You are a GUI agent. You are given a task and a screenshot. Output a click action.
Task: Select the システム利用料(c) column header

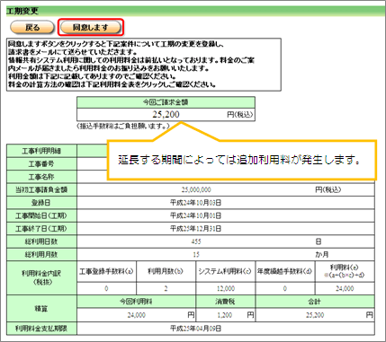(x=226, y=271)
